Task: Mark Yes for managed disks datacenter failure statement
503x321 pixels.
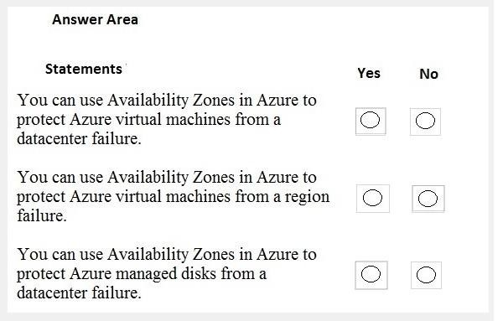Action: point(371,274)
